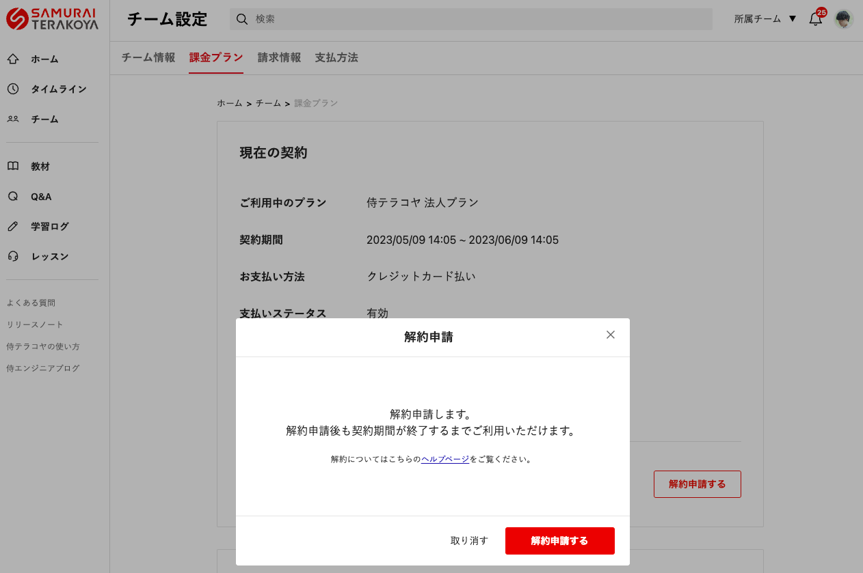Click the Team people icon

(13, 119)
